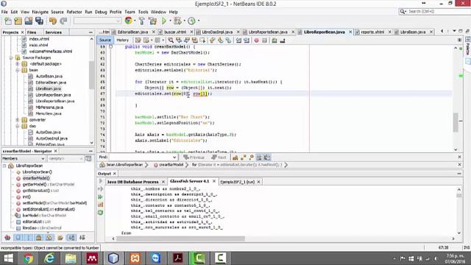471x265 pixels.
Task: Click the red Start Macro Recording icon
Action: point(256,40)
